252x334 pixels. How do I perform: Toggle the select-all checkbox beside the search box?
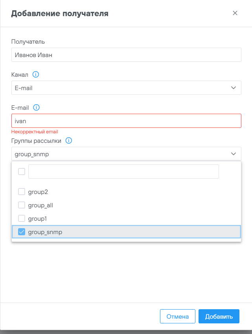[22, 172]
